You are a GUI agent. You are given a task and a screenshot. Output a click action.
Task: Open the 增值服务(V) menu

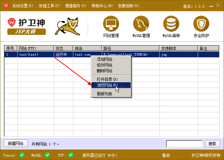(x=76, y=6)
